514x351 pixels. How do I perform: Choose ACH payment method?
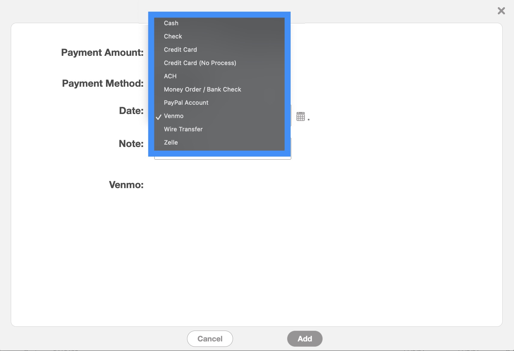170,76
